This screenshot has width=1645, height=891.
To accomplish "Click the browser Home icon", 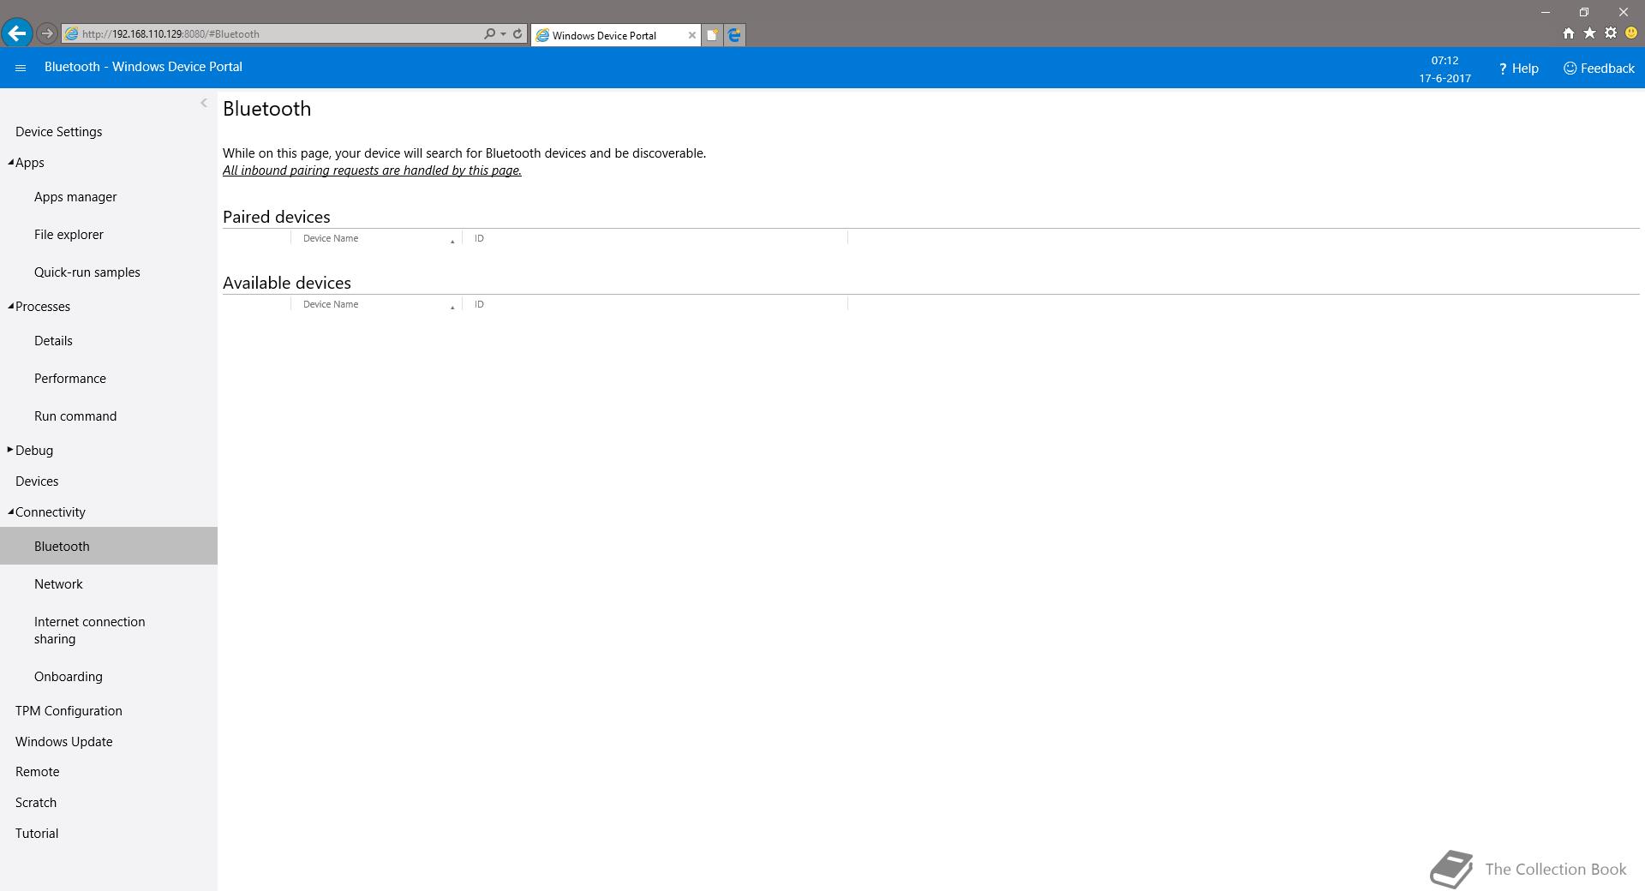I will point(1568,33).
